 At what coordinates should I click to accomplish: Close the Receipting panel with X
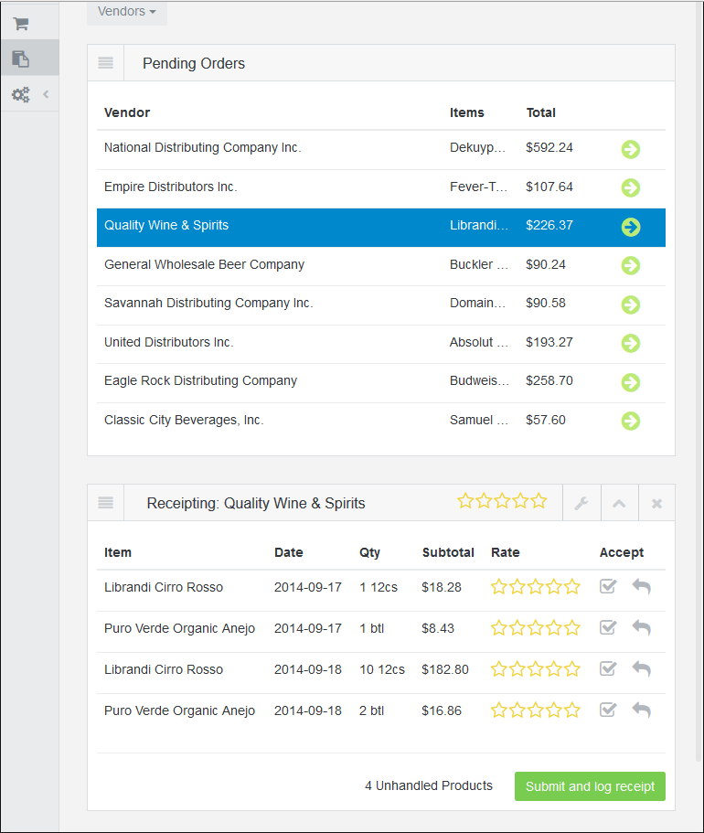[x=656, y=503]
